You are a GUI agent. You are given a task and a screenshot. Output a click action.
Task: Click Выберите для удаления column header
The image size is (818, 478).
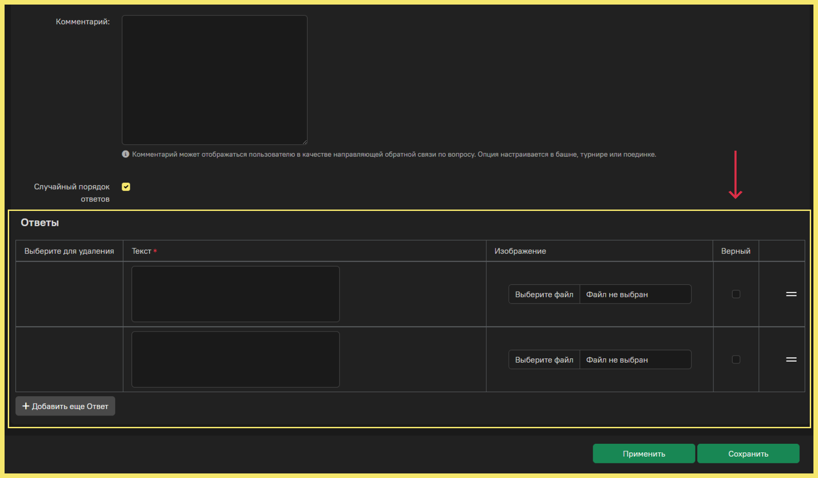click(x=69, y=251)
